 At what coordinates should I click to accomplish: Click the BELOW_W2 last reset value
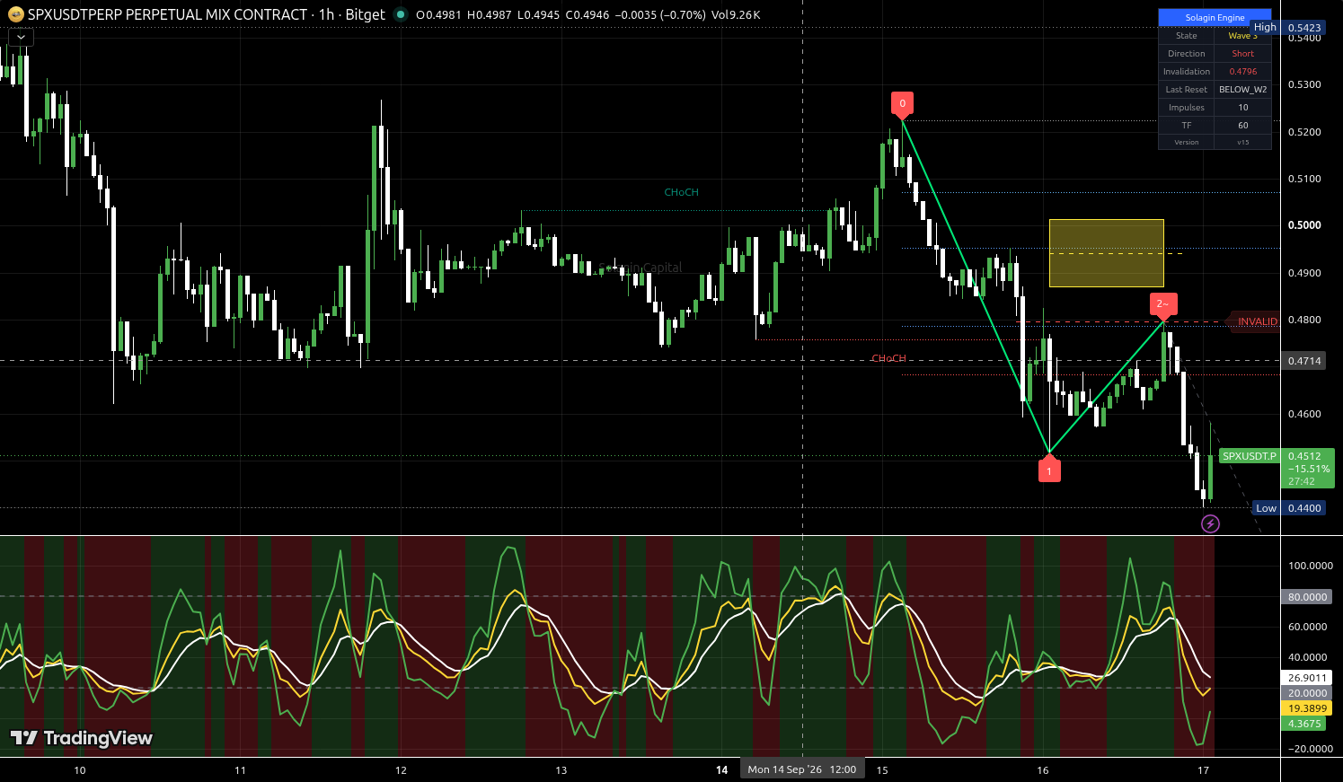click(1242, 90)
